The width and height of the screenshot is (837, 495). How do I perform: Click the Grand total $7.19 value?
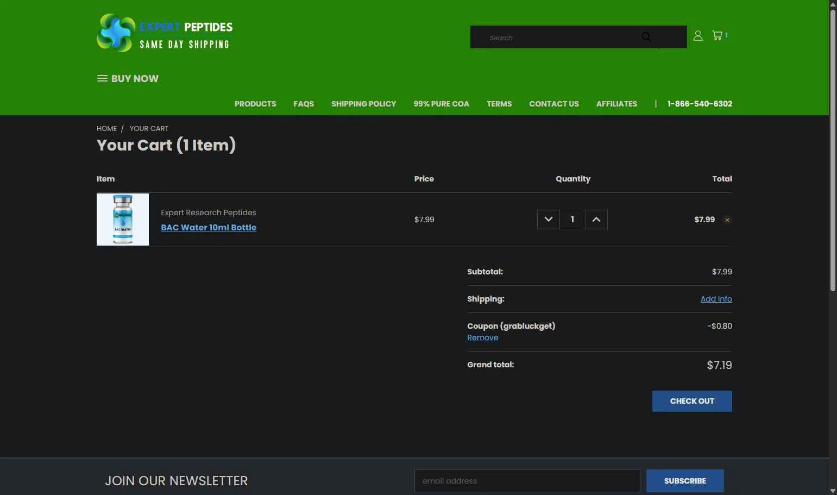coord(719,365)
